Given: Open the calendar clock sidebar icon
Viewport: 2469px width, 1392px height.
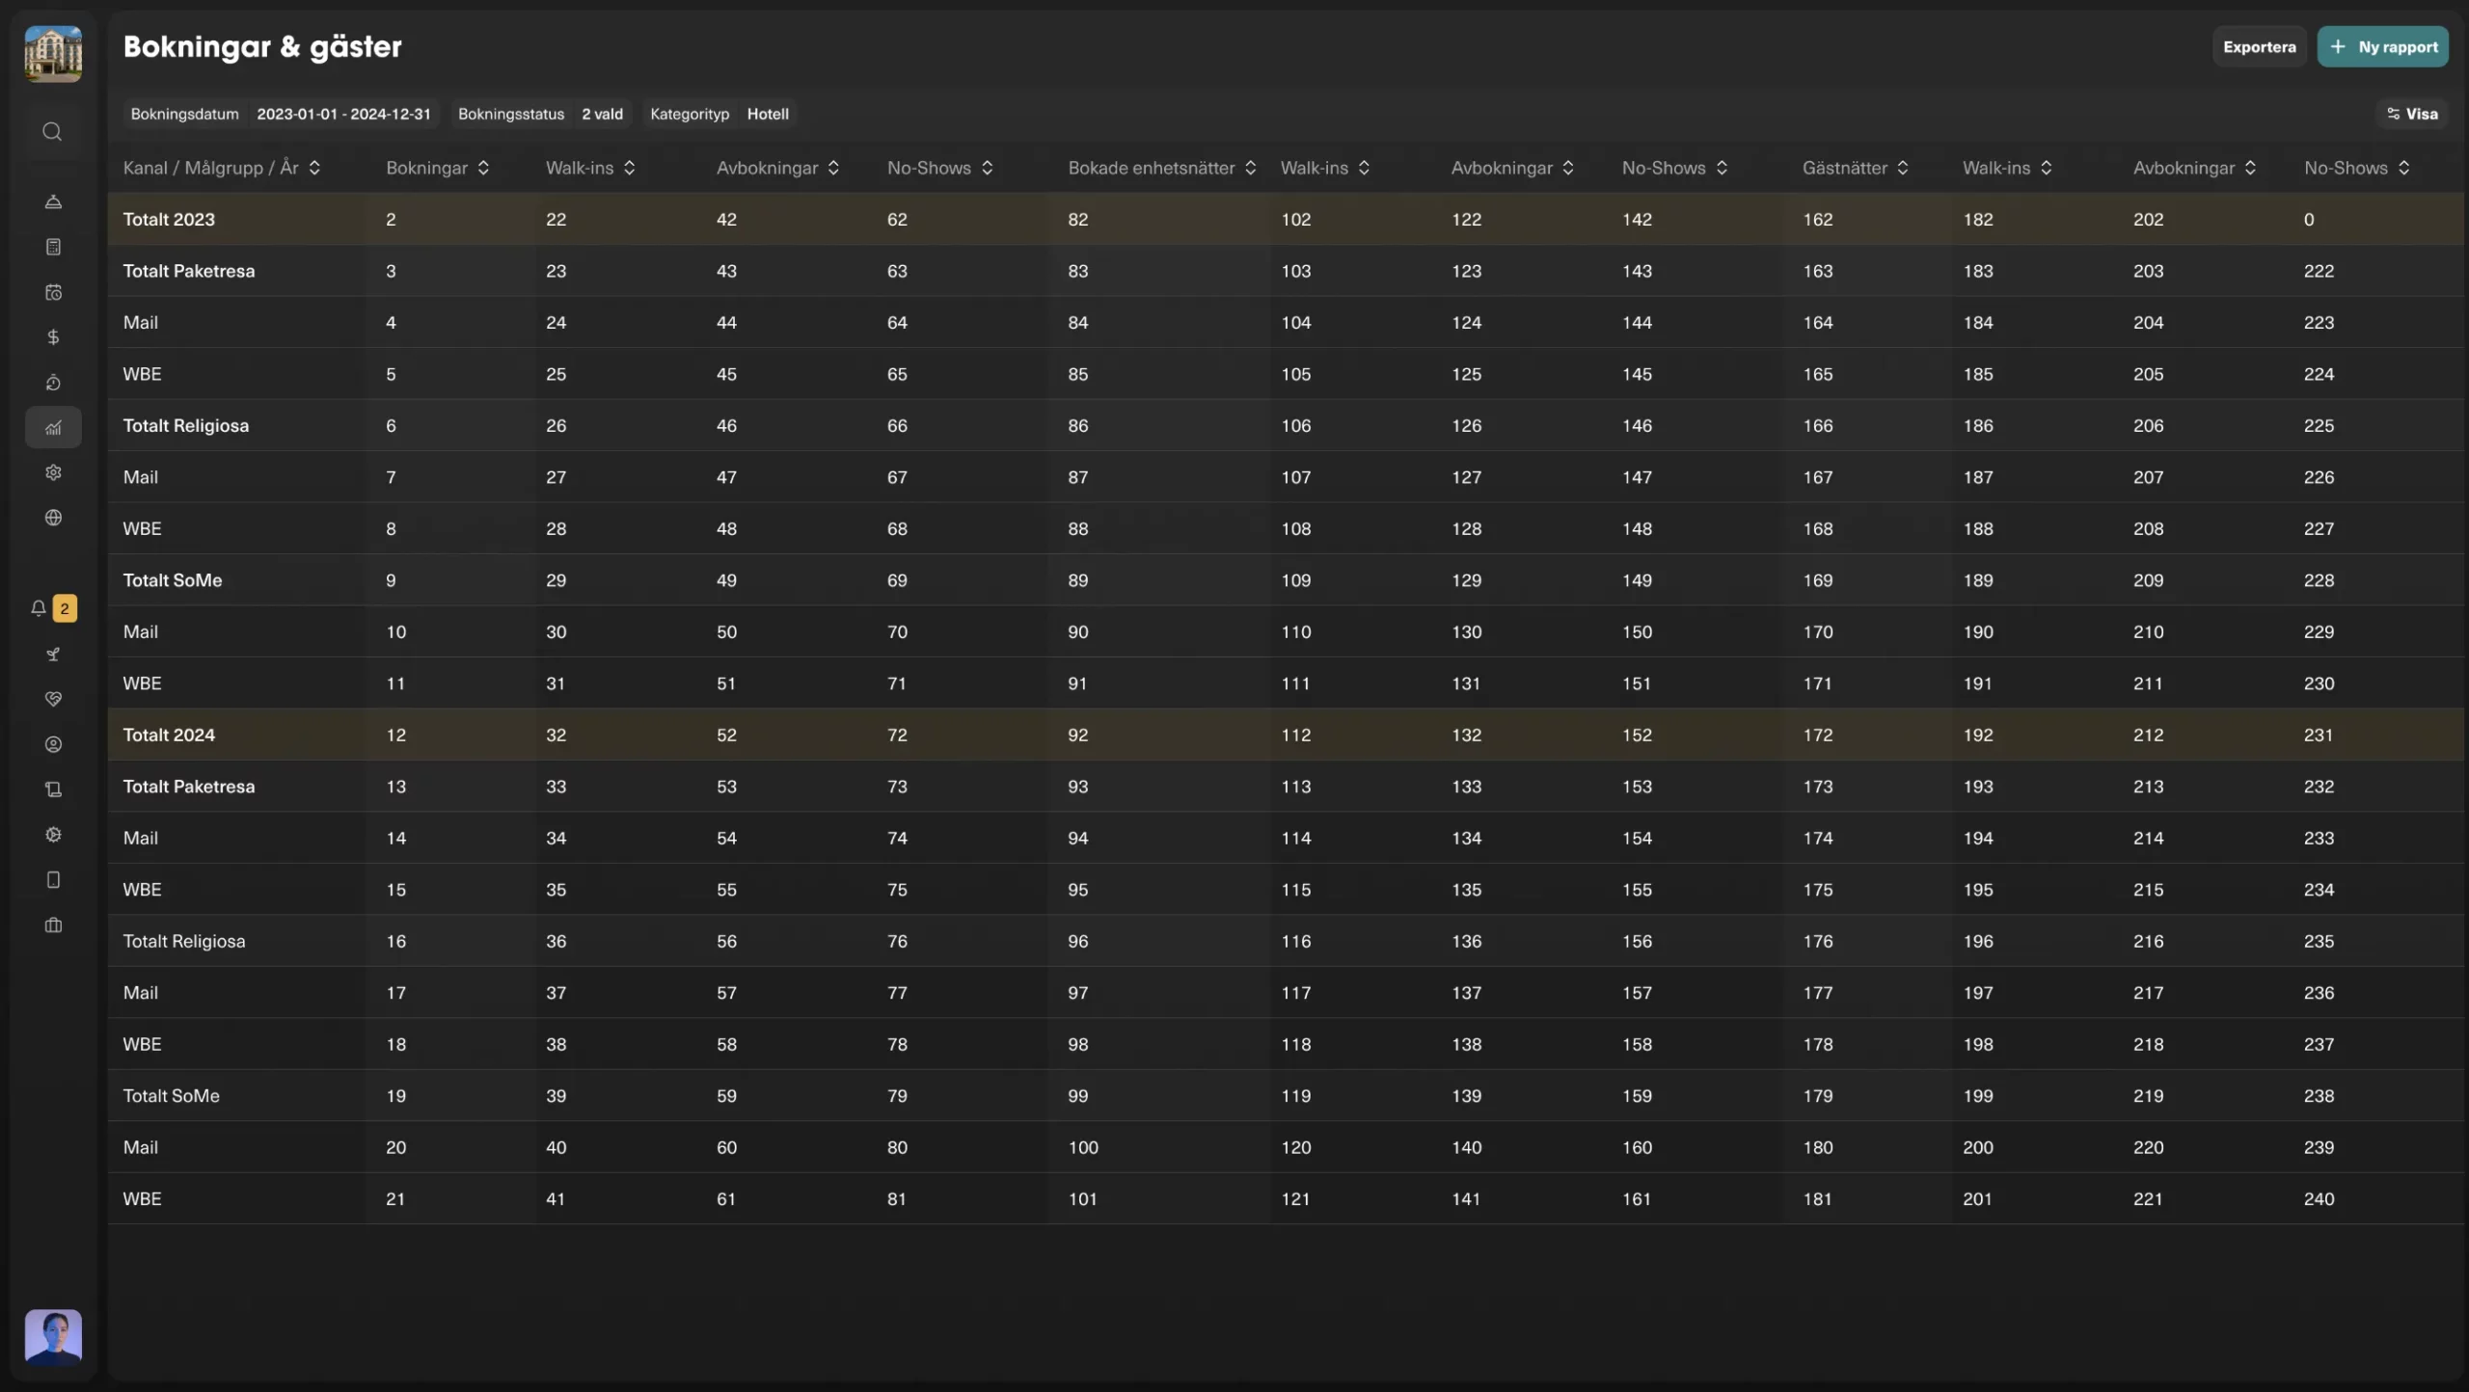Looking at the screenshot, I should 53,292.
